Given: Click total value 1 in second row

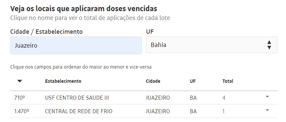Looking at the screenshot, I should tap(224, 111).
